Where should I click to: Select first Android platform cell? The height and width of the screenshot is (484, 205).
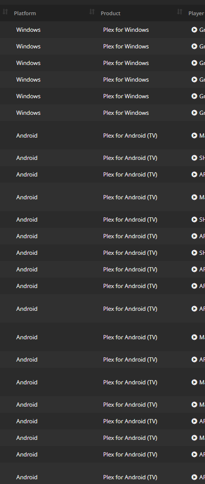click(x=27, y=136)
